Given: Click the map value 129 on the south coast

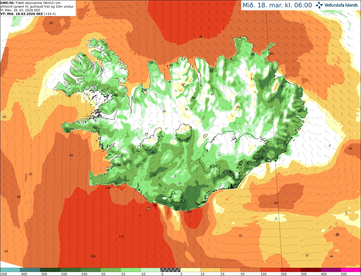Looking at the screenshot, I should coord(177,208).
